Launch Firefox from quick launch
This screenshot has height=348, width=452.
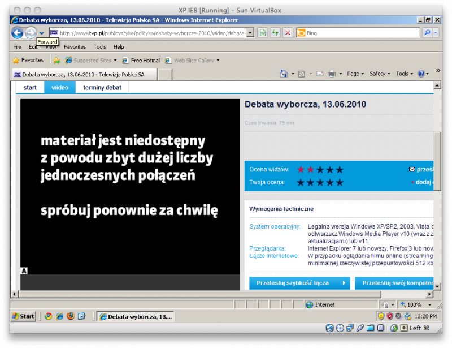71,316
